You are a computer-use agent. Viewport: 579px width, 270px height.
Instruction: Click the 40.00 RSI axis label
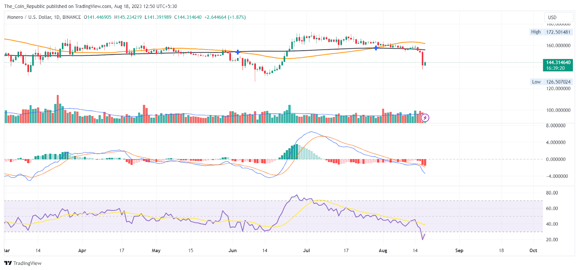pos(552,224)
